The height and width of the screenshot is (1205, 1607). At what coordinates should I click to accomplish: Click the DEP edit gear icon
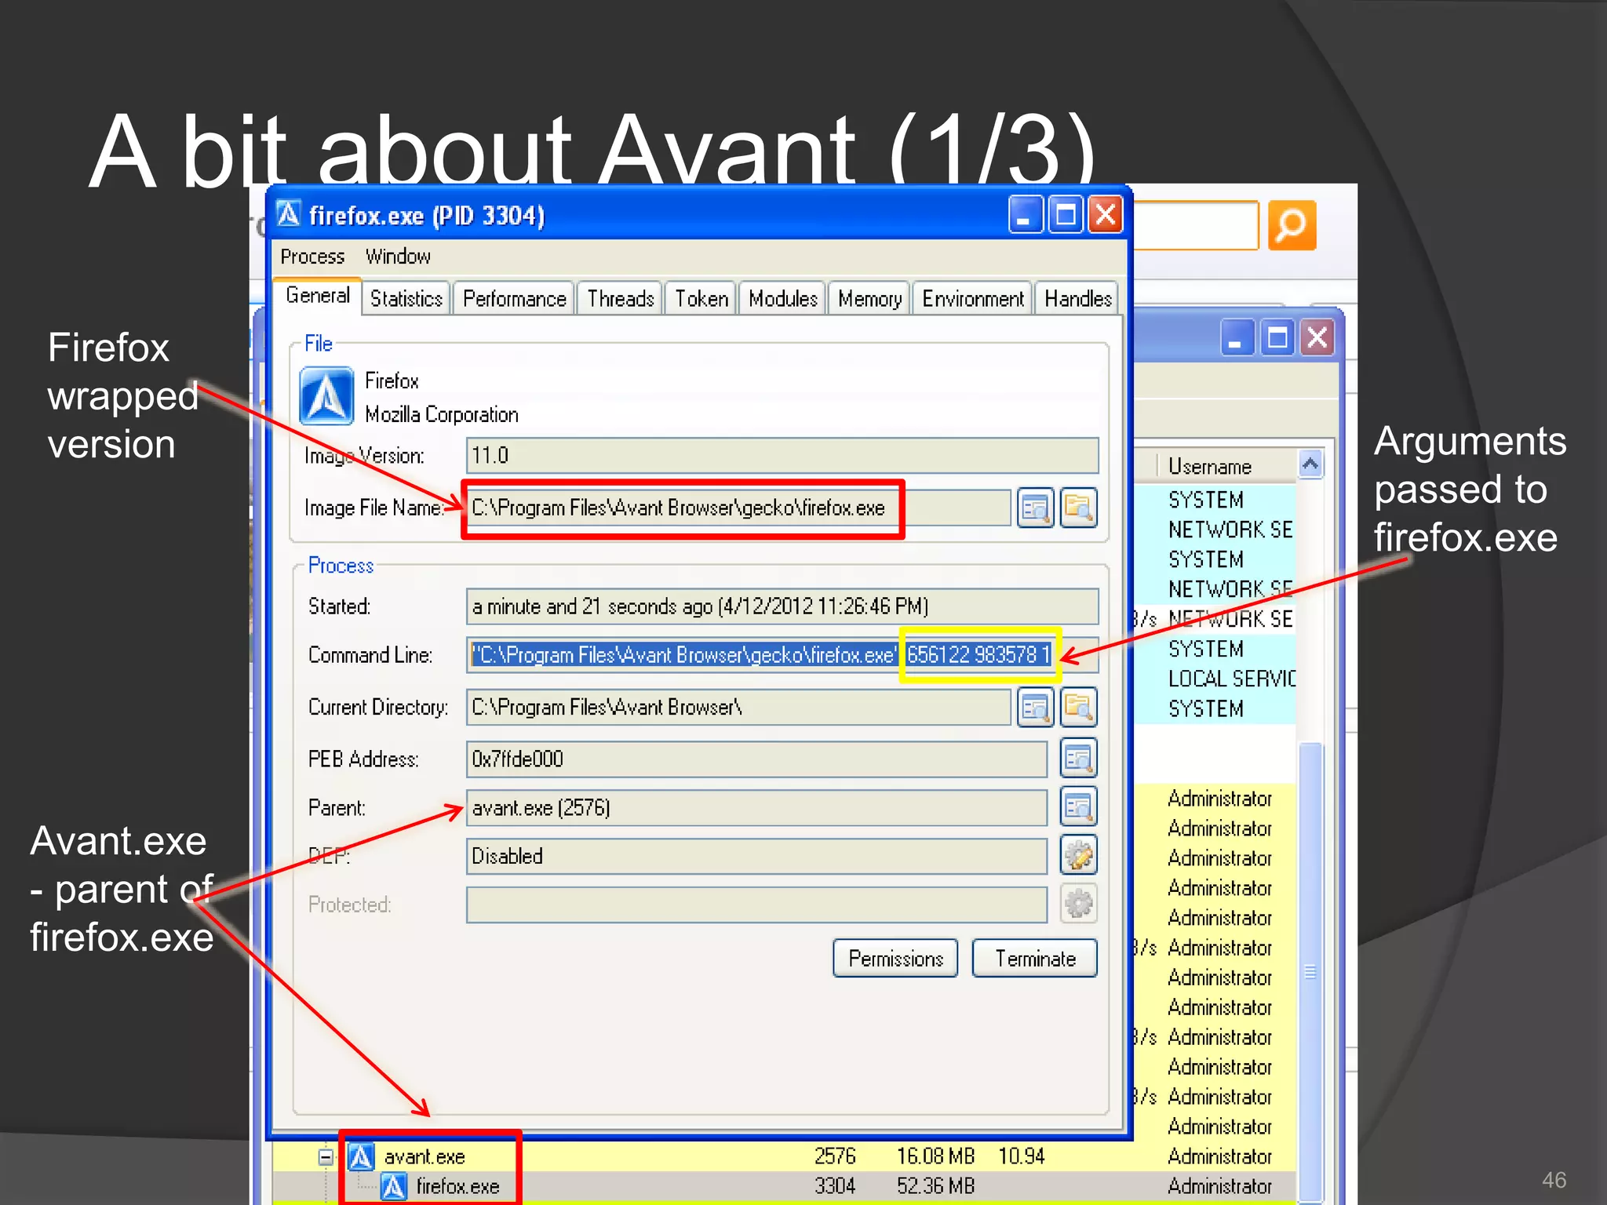tap(1078, 856)
